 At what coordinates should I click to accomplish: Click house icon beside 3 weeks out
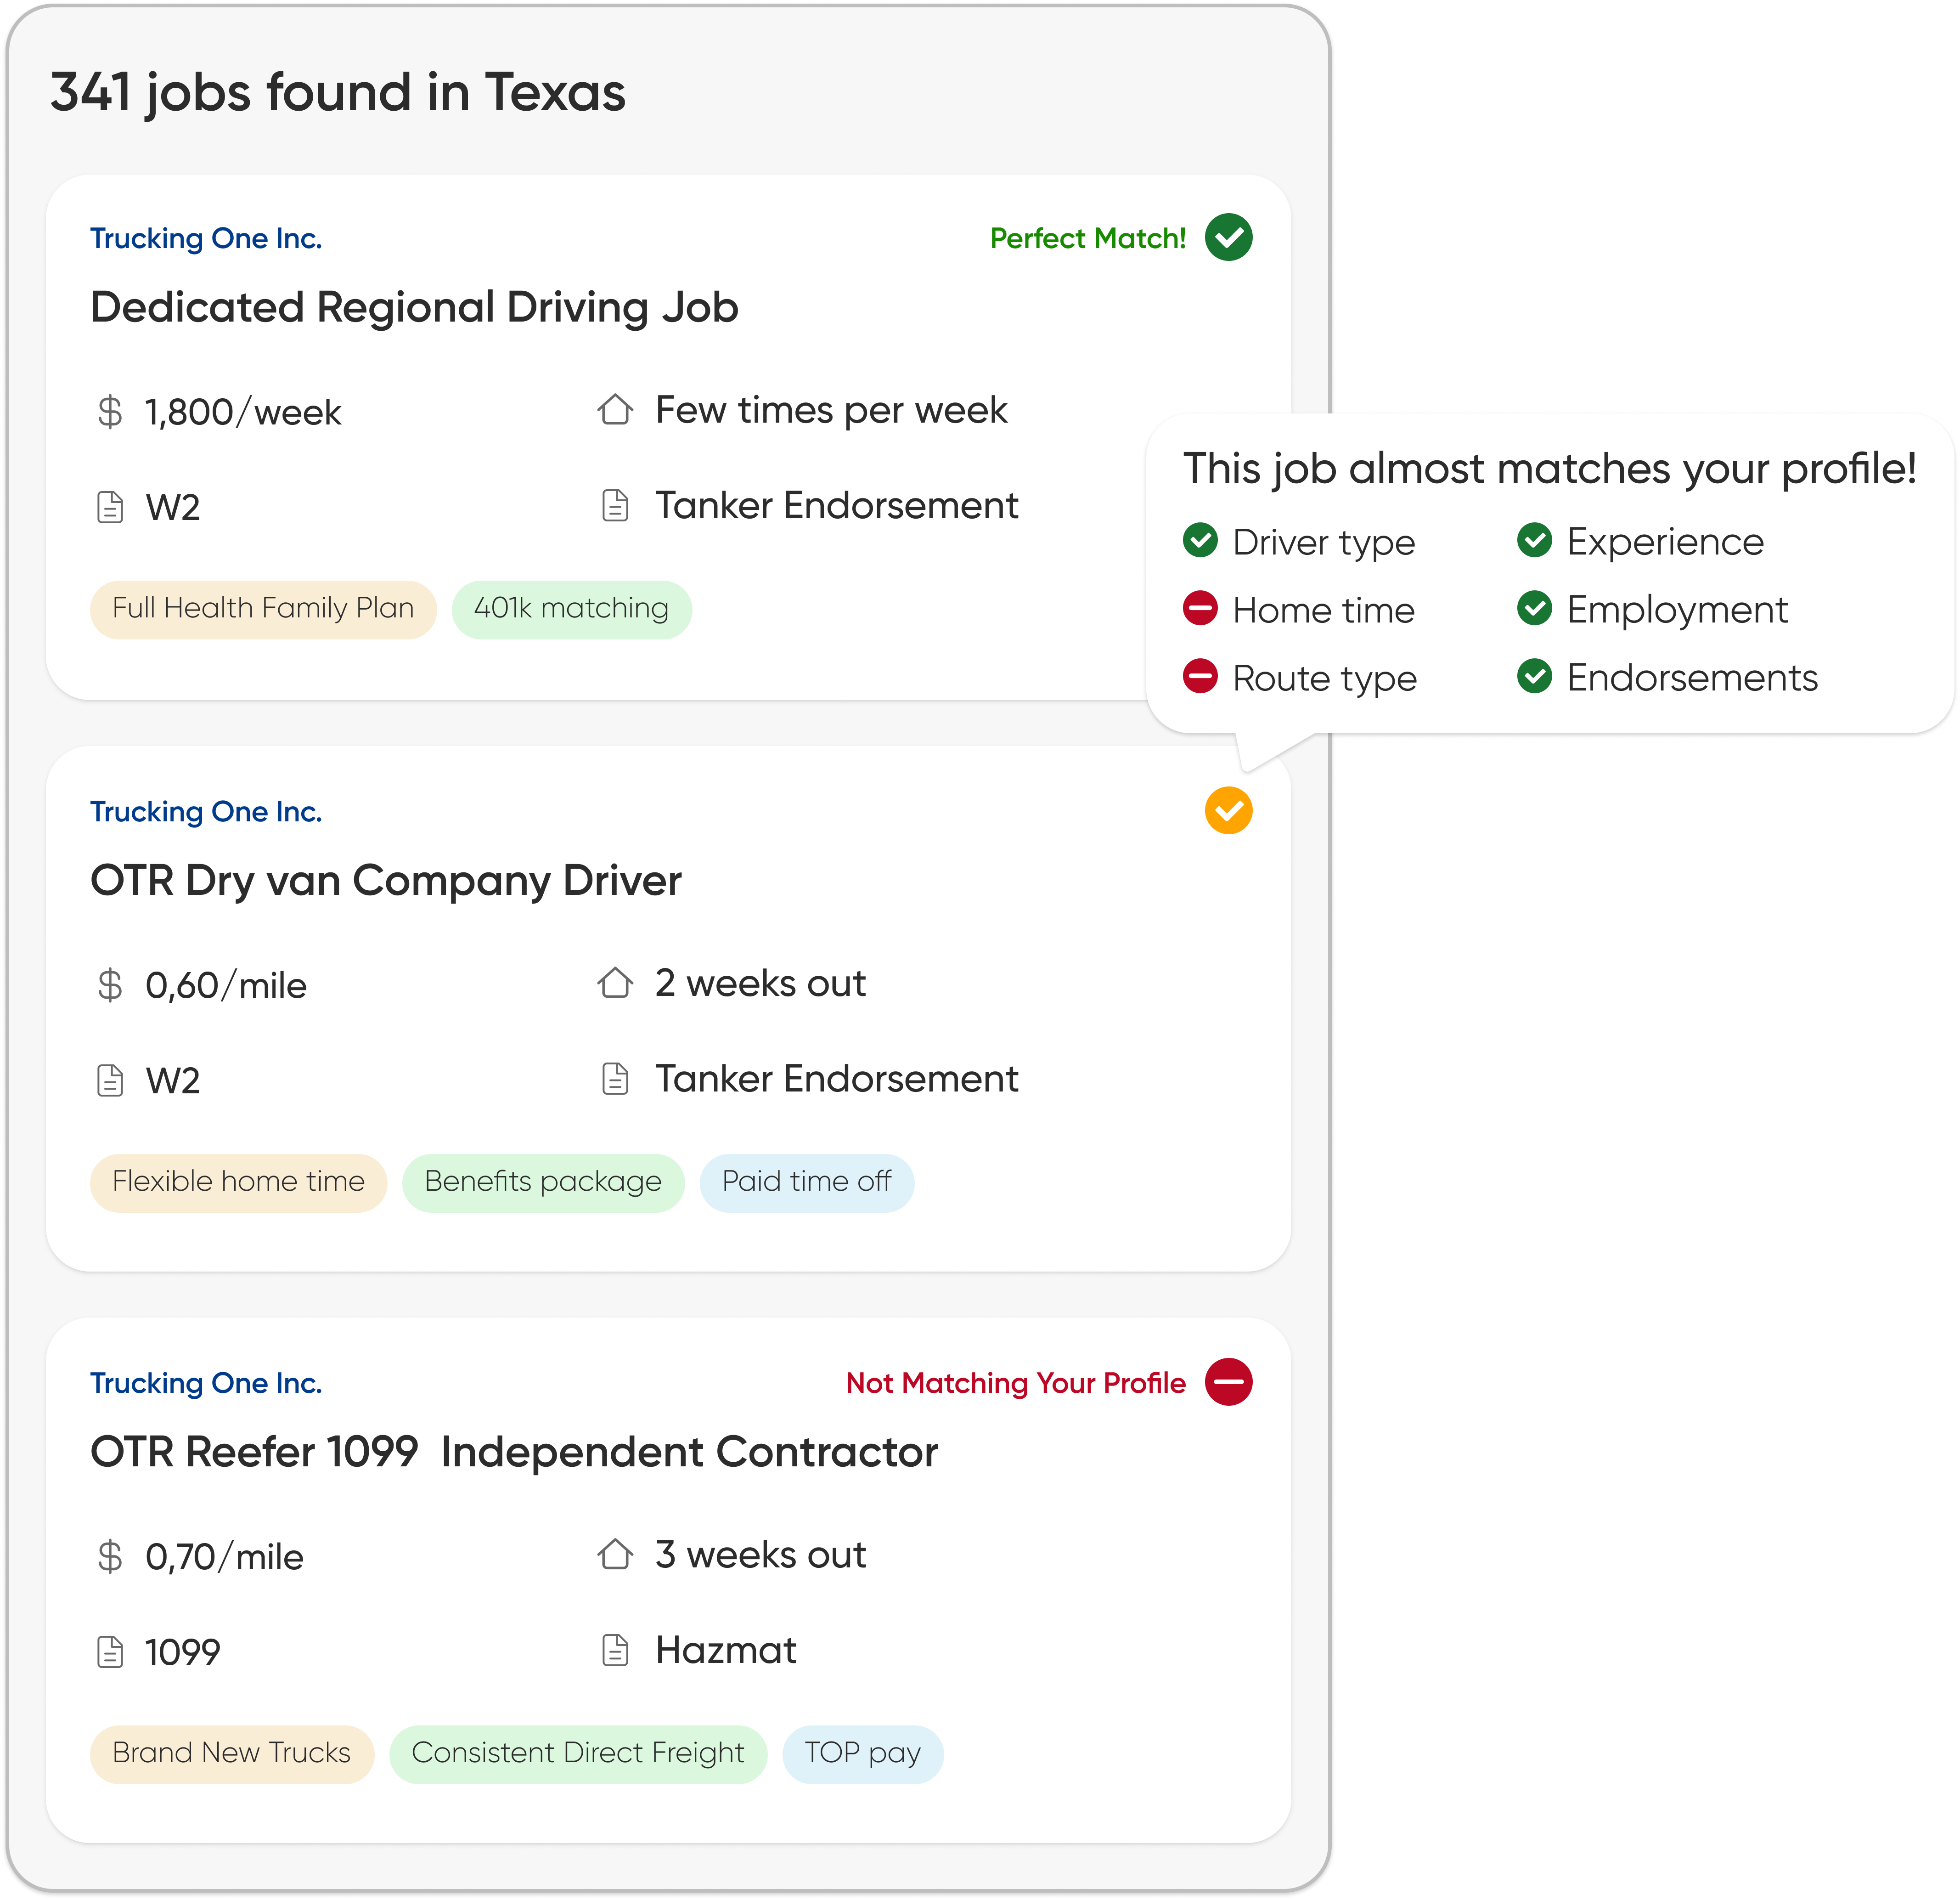click(615, 1554)
